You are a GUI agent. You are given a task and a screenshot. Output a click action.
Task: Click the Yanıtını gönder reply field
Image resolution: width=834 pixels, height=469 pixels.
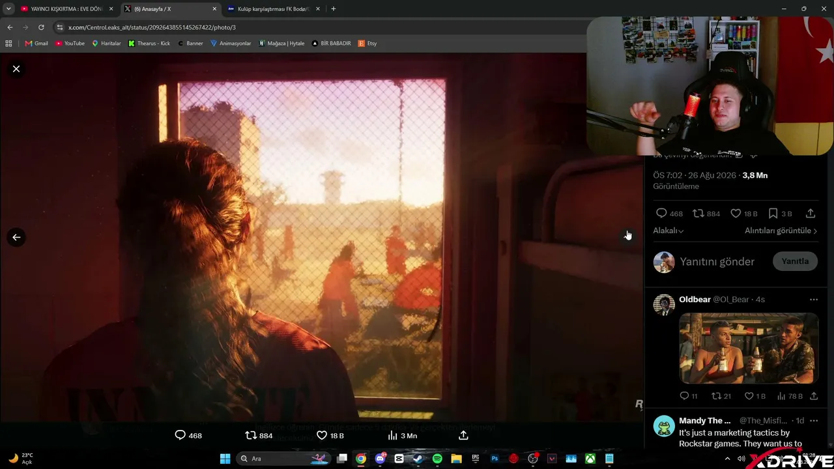pyautogui.click(x=717, y=261)
